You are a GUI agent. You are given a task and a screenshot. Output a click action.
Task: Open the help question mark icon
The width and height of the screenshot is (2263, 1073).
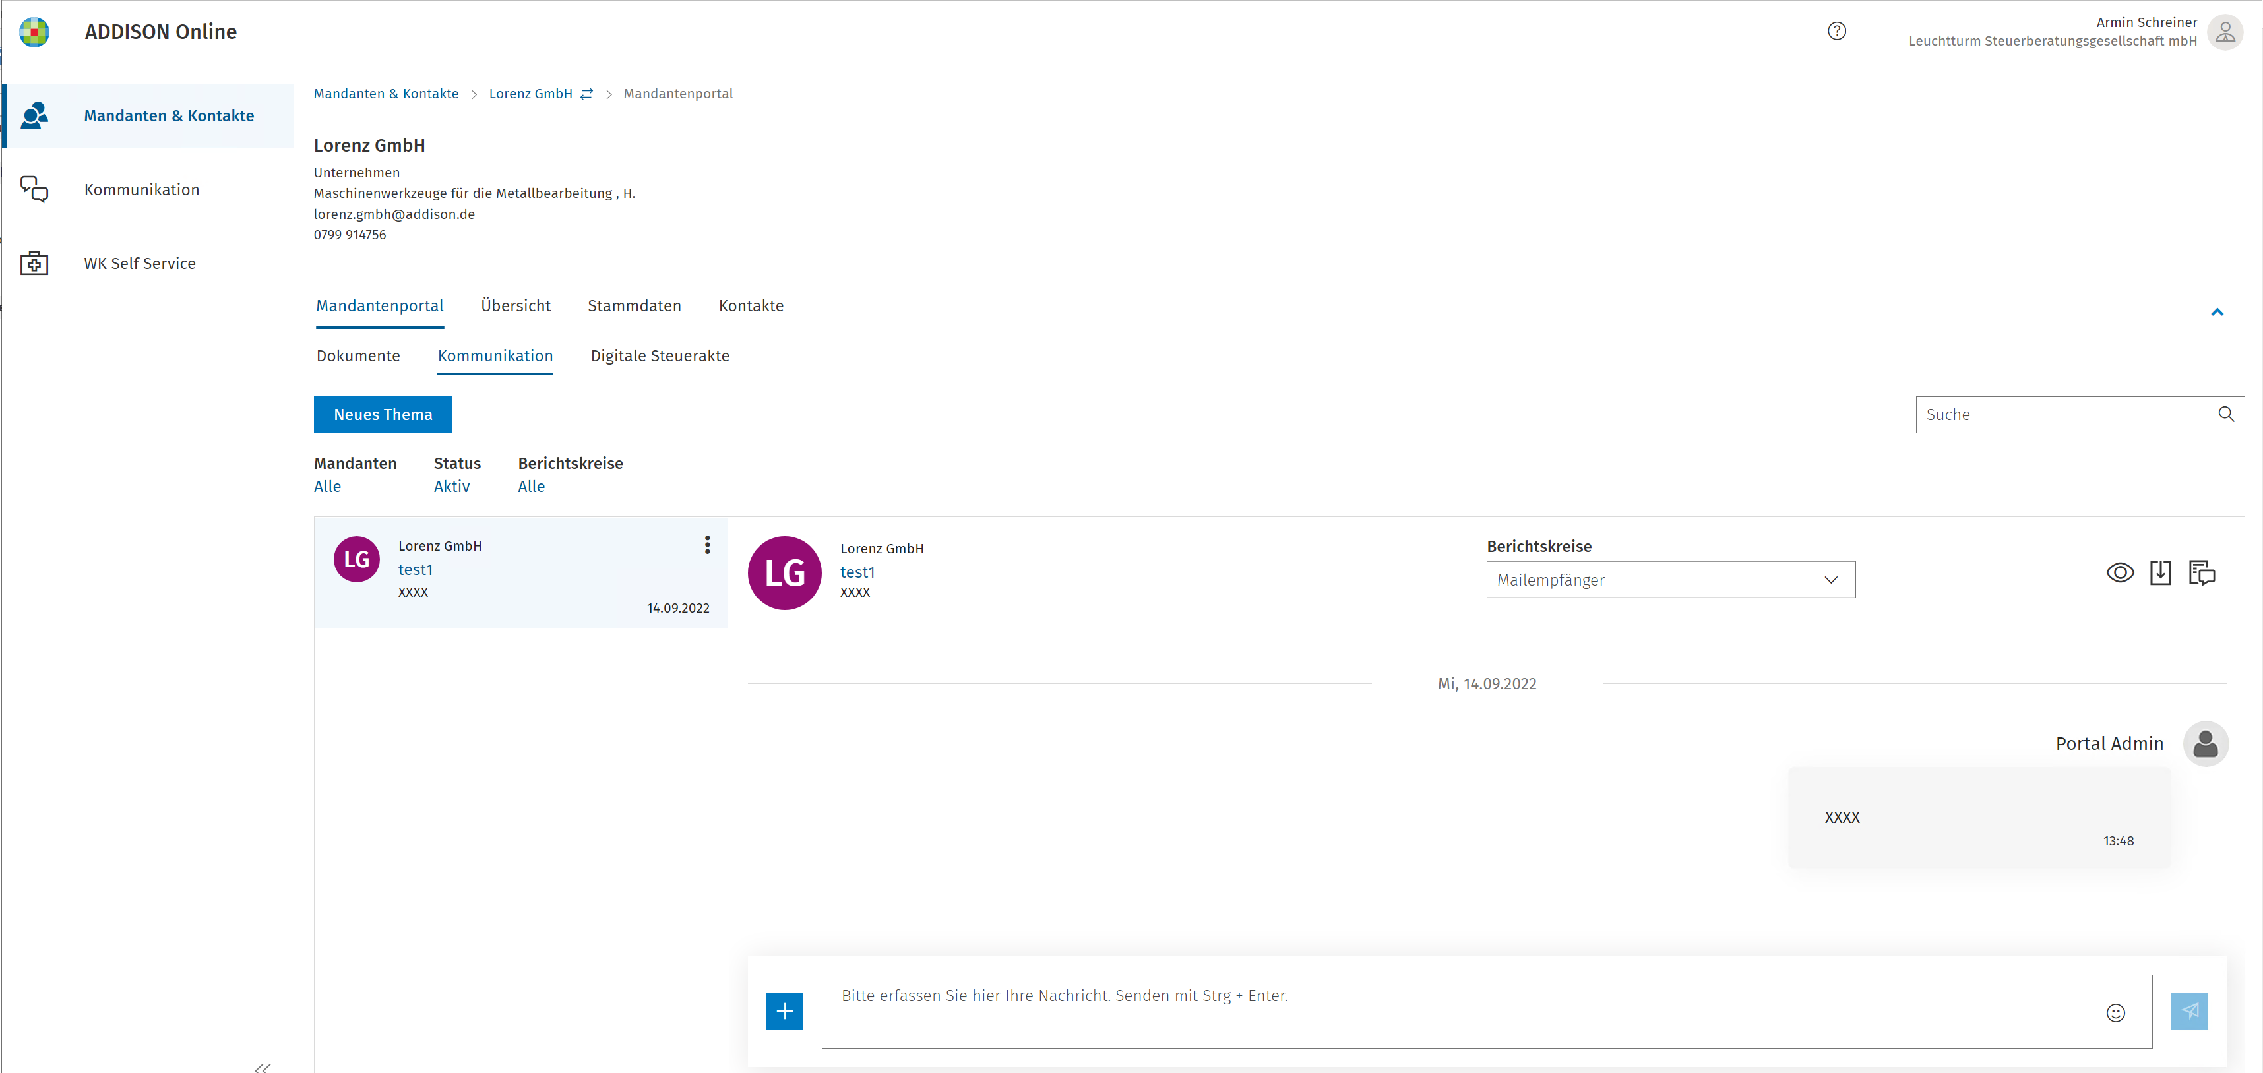pyautogui.click(x=1837, y=31)
